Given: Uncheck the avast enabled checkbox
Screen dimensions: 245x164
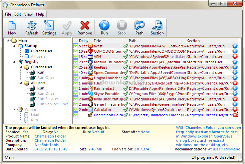Looking at the screenshot, I should (x=76, y=46).
